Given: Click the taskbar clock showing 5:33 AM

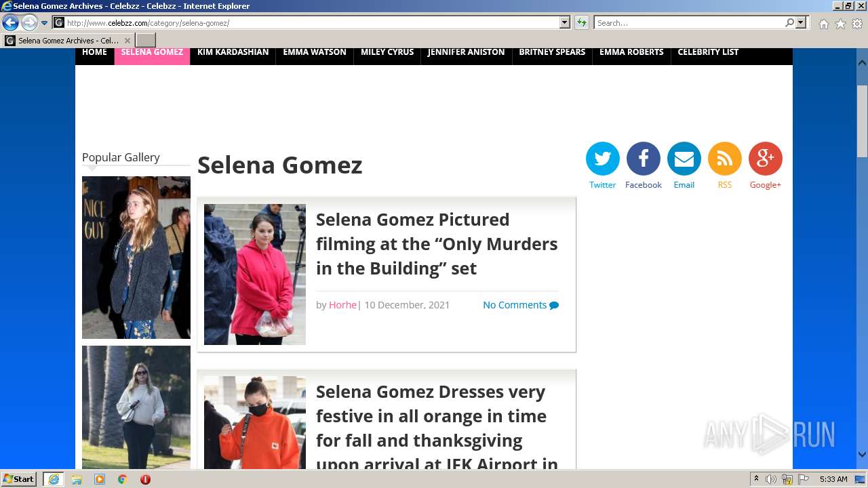Looking at the screenshot, I should click(833, 479).
